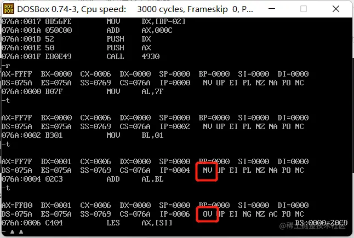Select the instruction 'MOV BL,01'
354x238 pixels.
(x=135, y=135)
